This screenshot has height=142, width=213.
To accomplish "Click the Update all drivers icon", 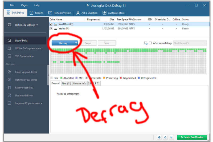I will tap(9, 95).
